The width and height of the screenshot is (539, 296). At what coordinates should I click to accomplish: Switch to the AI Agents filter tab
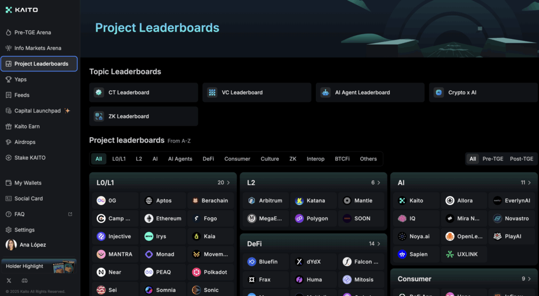[x=180, y=159]
